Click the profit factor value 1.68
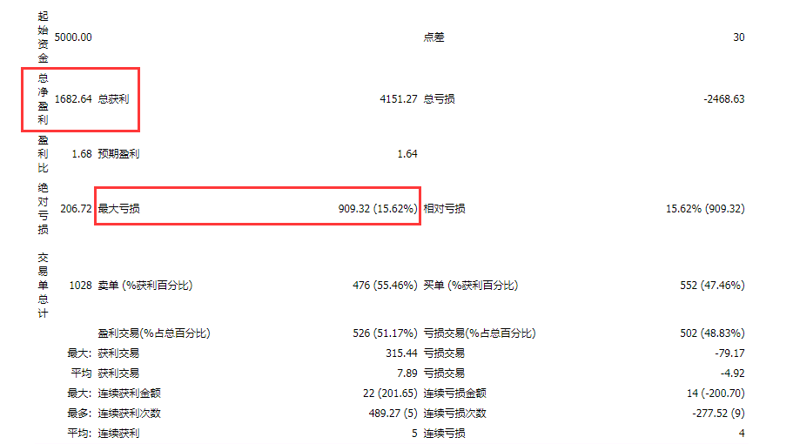The width and height of the screenshot is (793, 444). click(x=82, y=154)
